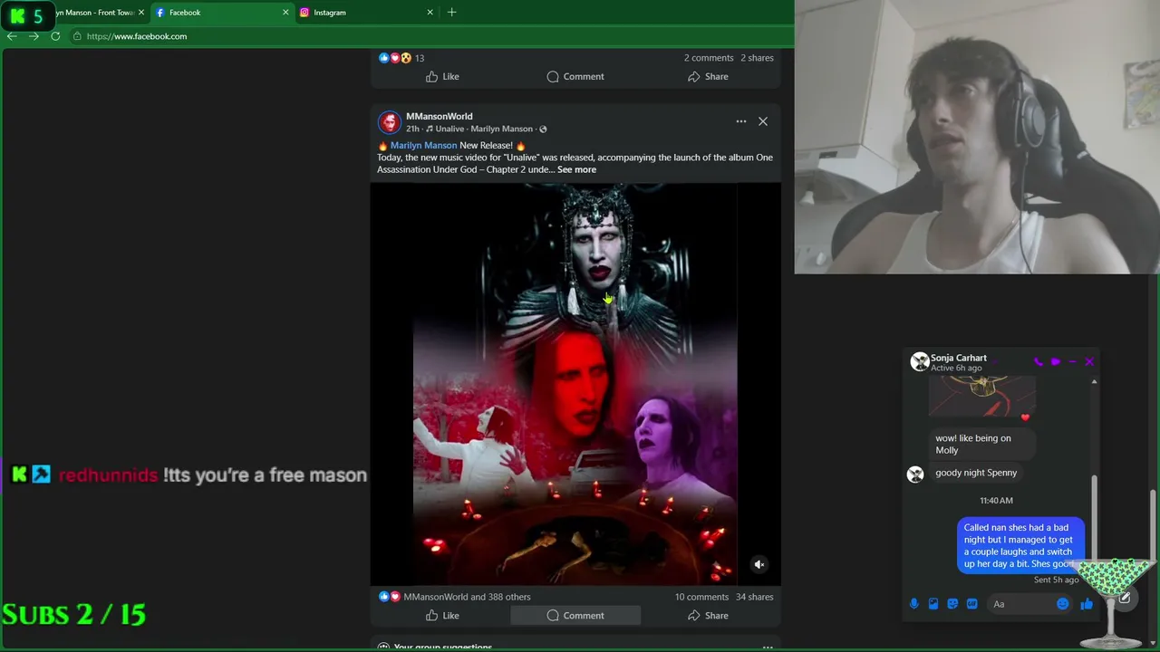1160x652 pixels.
Task: Switch to the Marilyn Manson Front Toward tab
Action: 95,13
